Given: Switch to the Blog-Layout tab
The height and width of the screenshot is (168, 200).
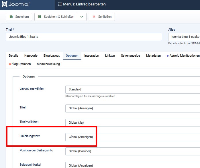Looking at the screenshot, I should pyautogui.click(x=52, y=56).
